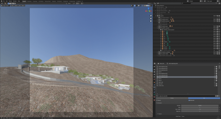
Task: Enable the Regrow checkbox
Action: [x=157, y=100]
